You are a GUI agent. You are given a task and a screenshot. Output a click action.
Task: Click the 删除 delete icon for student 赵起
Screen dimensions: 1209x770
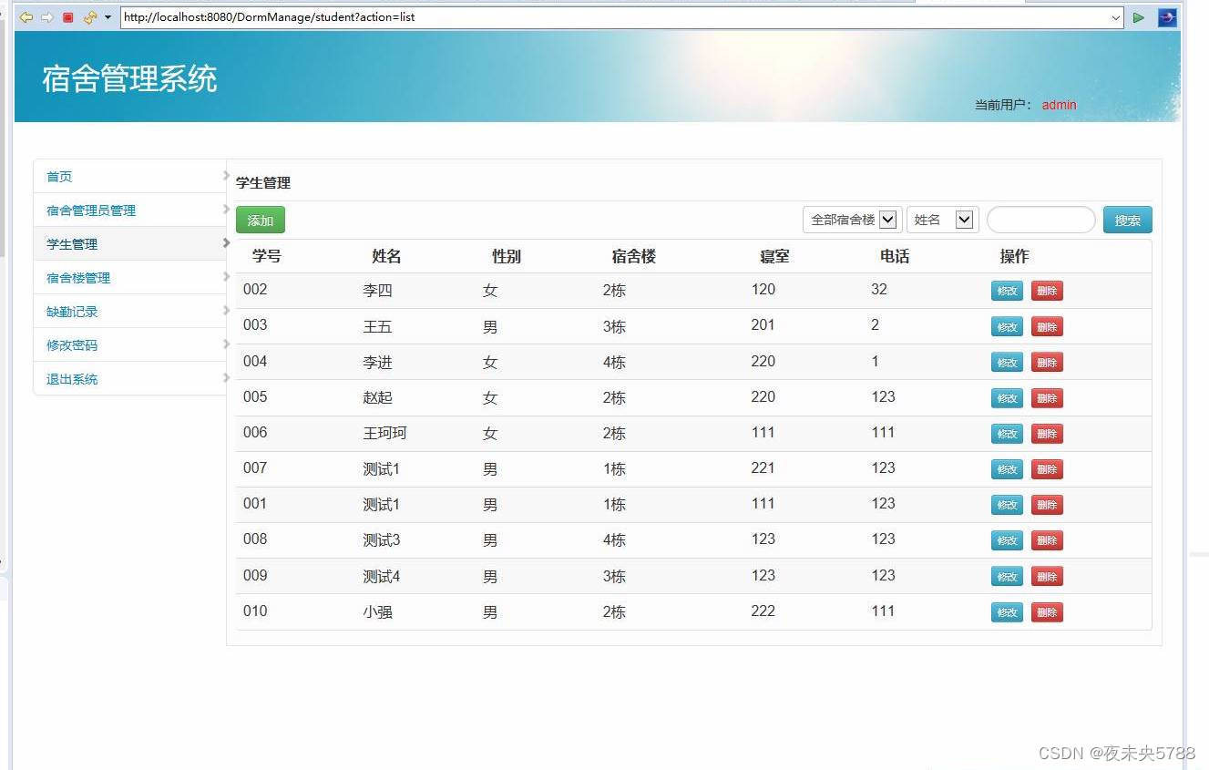(1047, 397)
